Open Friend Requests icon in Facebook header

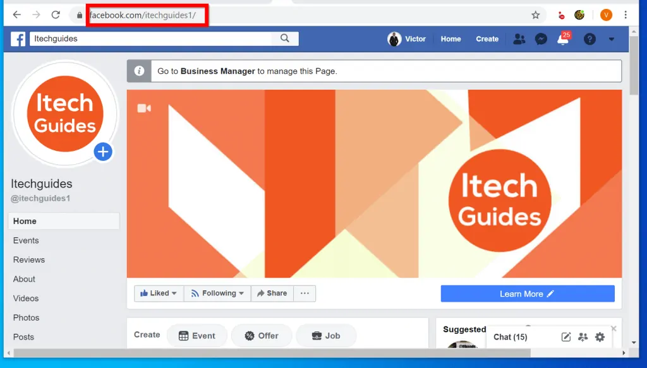[x=519, y=39]
